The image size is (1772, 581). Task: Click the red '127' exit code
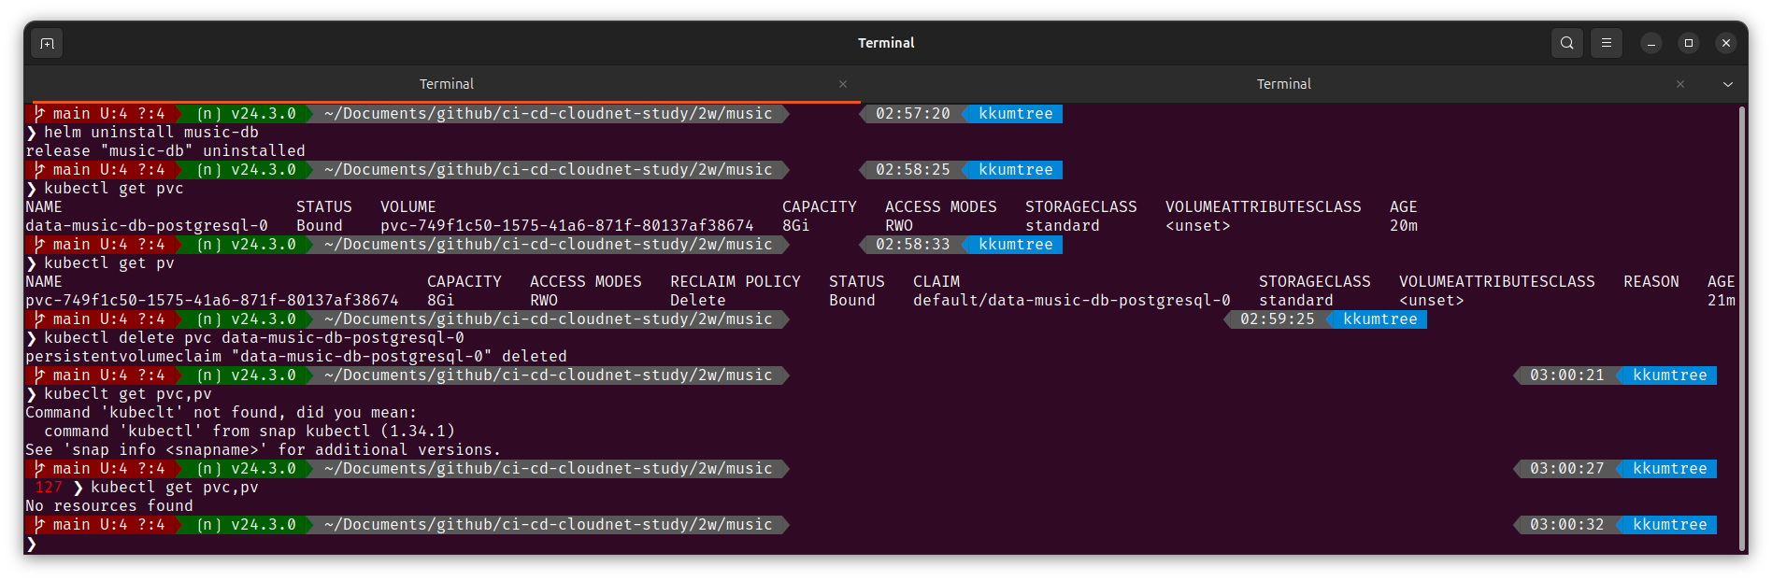[x=49, y=488]
